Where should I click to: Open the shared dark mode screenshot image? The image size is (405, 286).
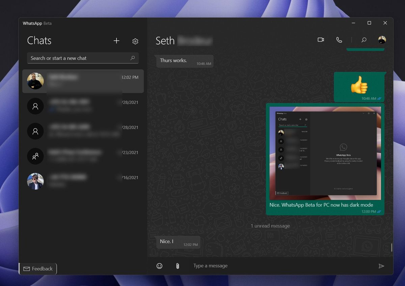click(325, 153)
